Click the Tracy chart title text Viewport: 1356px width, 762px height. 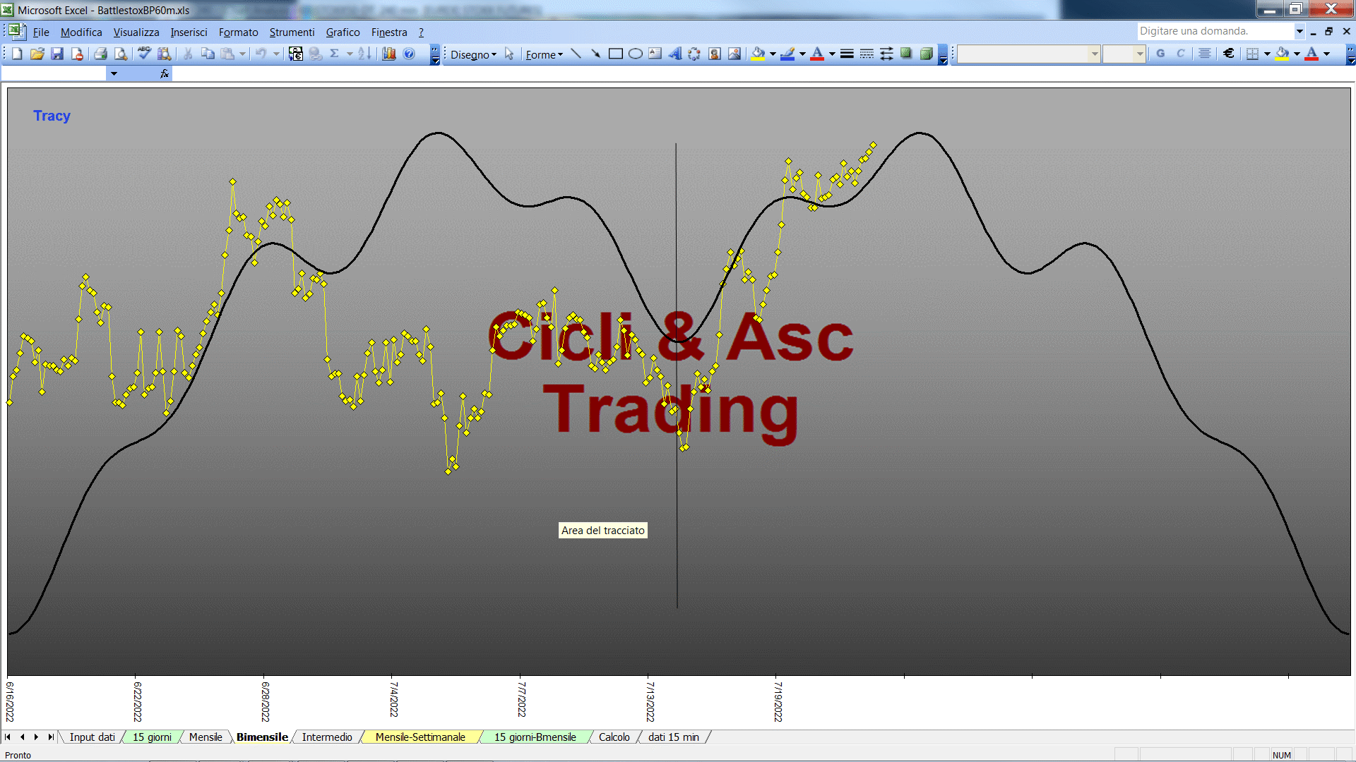(x=52, y=116)
